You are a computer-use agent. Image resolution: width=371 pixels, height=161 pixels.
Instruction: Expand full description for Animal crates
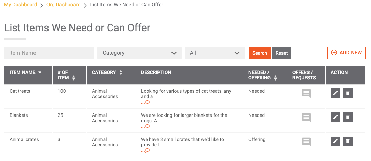tap(146, 150)
